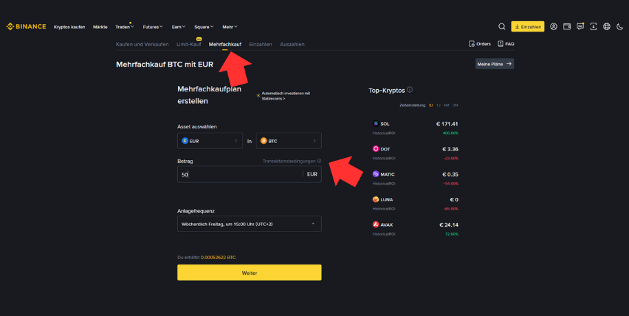Click the SOL coin icon
Screen dimensions: 629x316
pyautogui.click(x=375, y=124)
